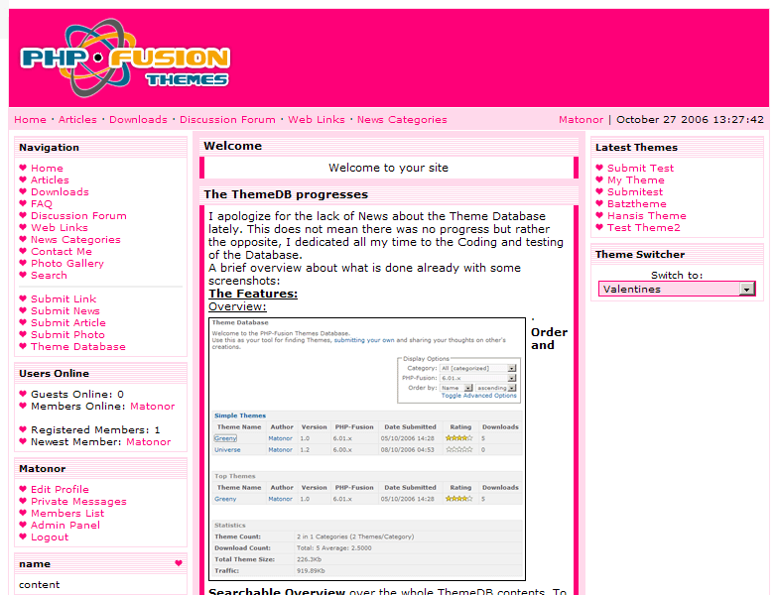Viewport: 778px width, 595px height.
Task: Click the Theme Switcher dropdown arrow
Action: (x=746, y=290)
